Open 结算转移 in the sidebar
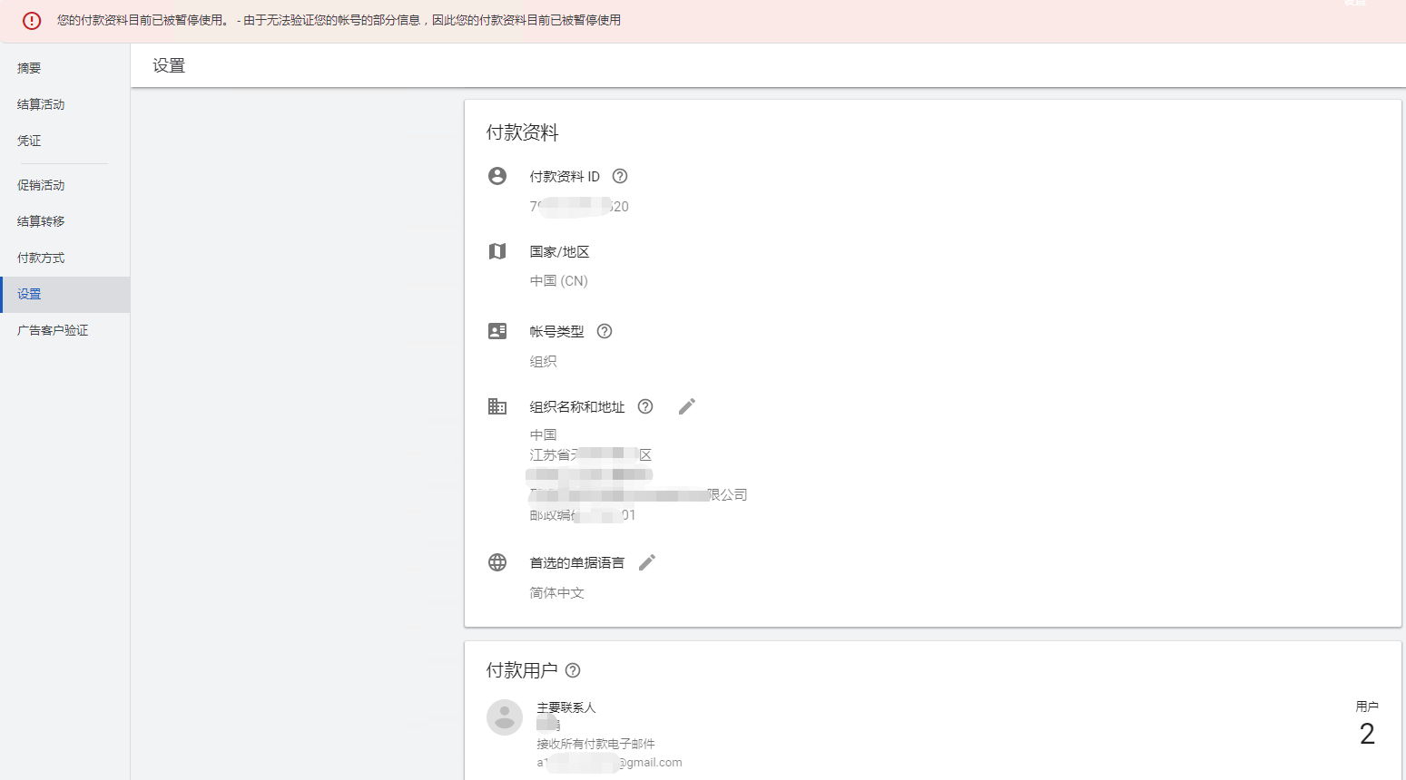The height and width of the screenshot is (780, 1406). tap(65, 221)
